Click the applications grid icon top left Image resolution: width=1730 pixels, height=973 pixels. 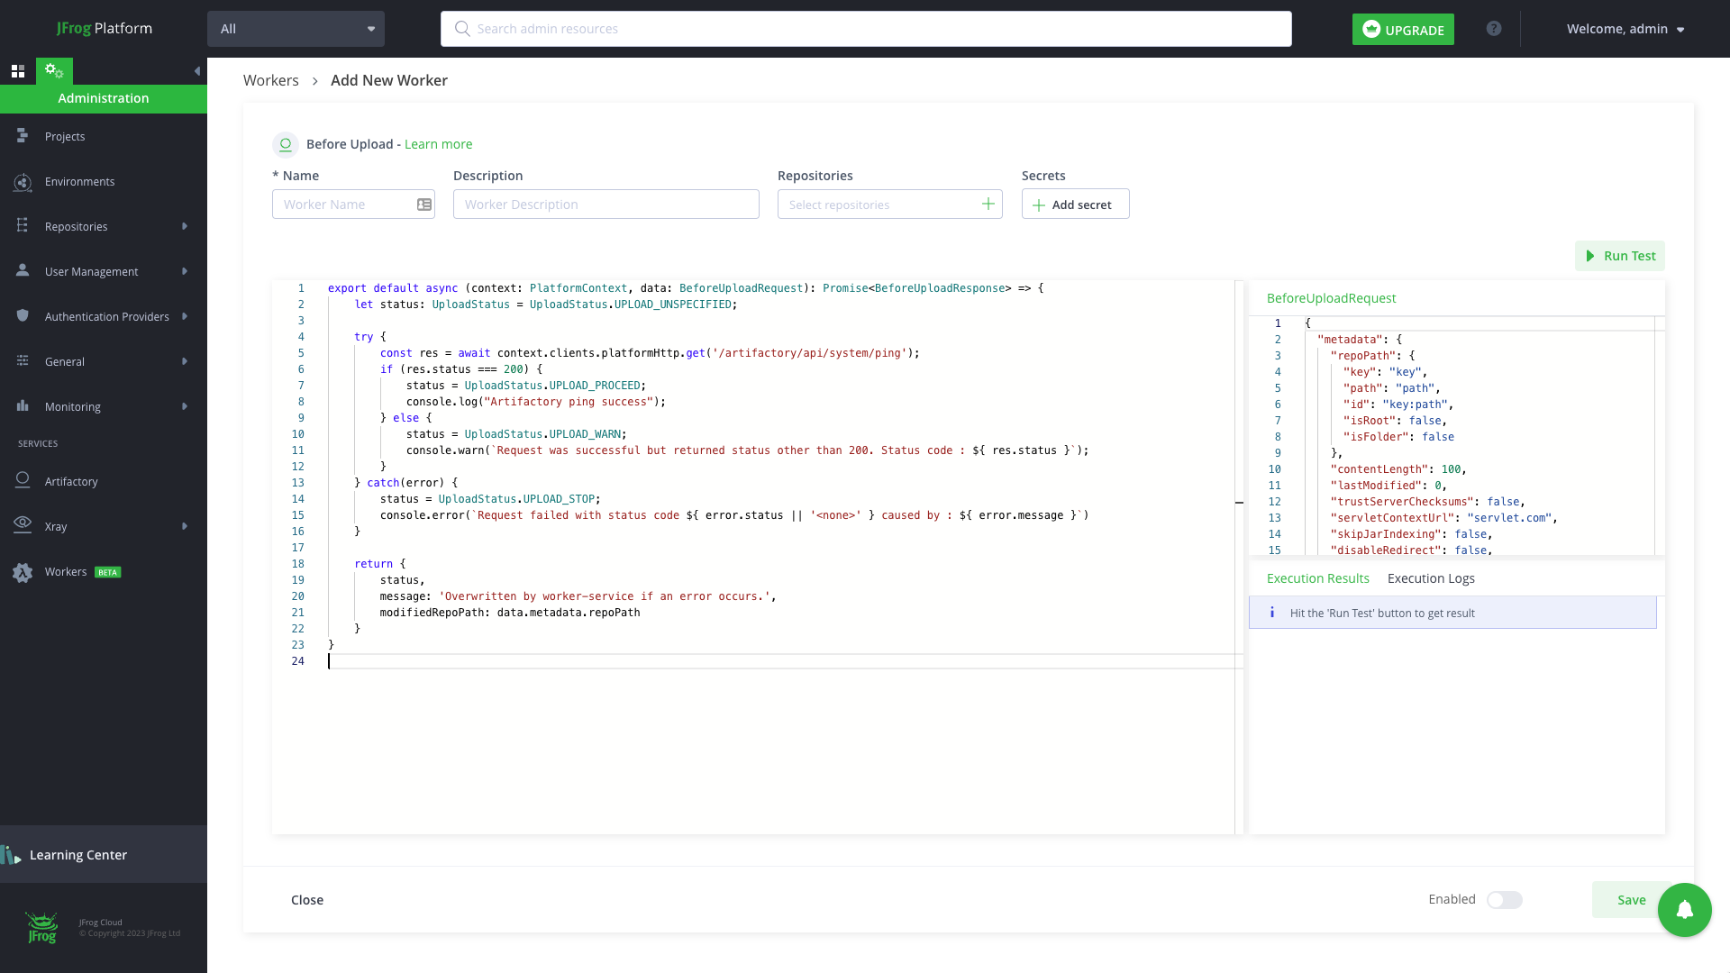(x=17, y=70)
